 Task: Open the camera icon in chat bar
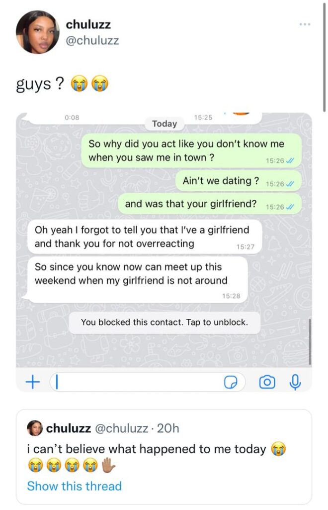coord(267,382)
